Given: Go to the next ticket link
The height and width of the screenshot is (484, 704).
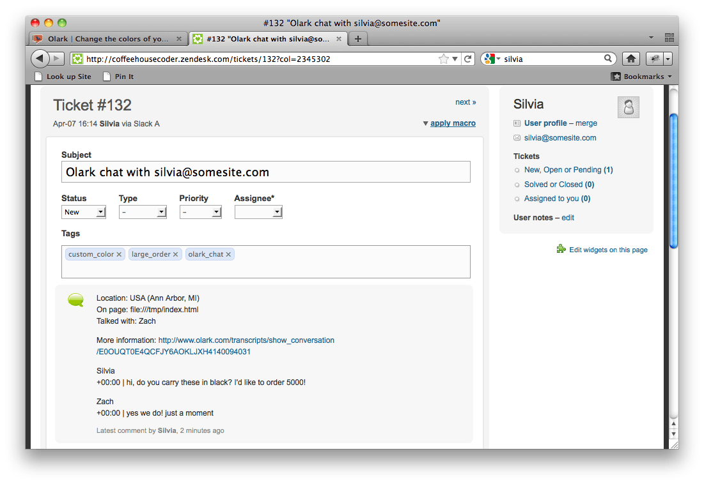Looking at the screenshot, I should (465, 102).
